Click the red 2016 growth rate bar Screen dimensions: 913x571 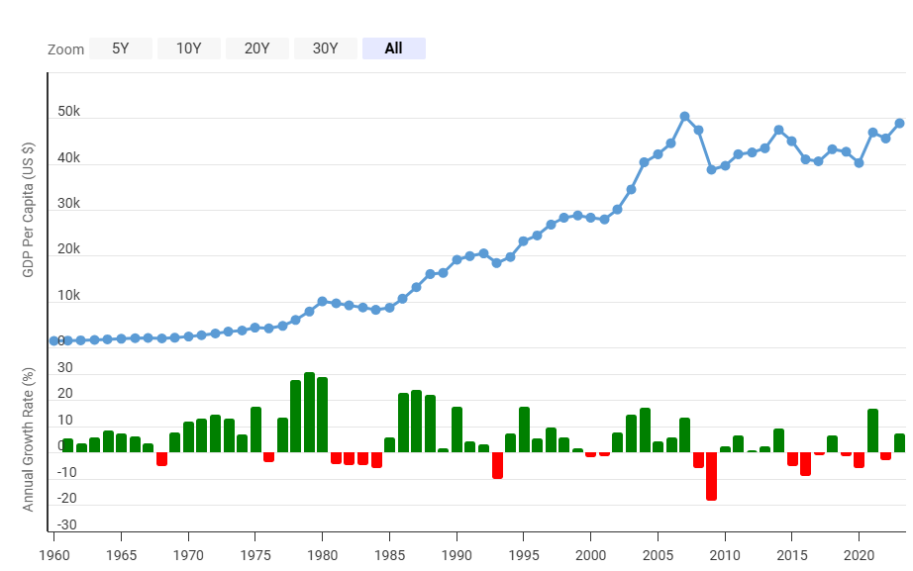click(x=805, y=464)
